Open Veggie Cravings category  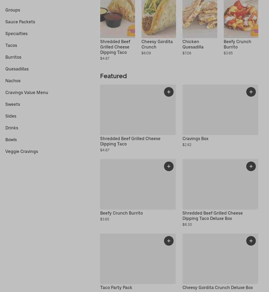click(x=22, y=151)
